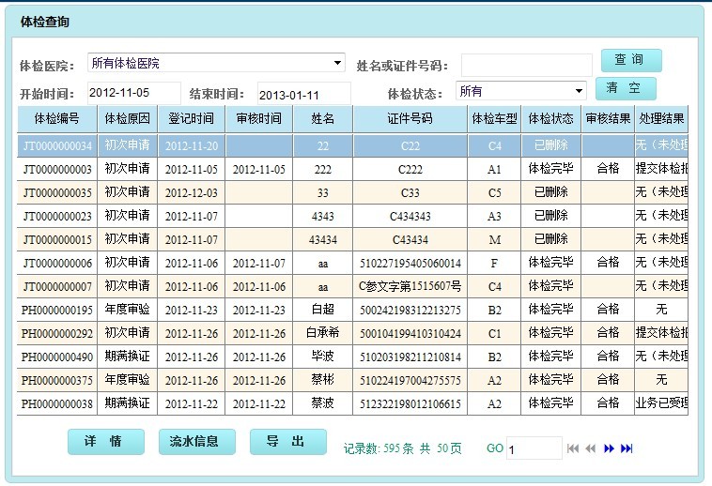Click 年度审验 cell in 白超 row

point(127,310)
